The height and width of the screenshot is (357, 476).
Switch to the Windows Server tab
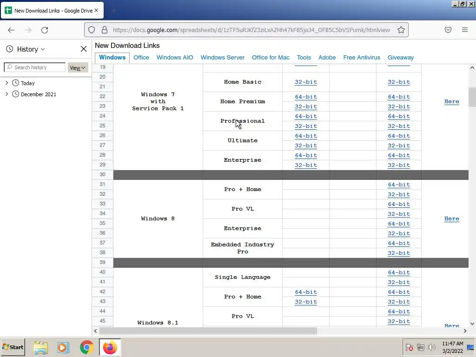tap(222, 57)
